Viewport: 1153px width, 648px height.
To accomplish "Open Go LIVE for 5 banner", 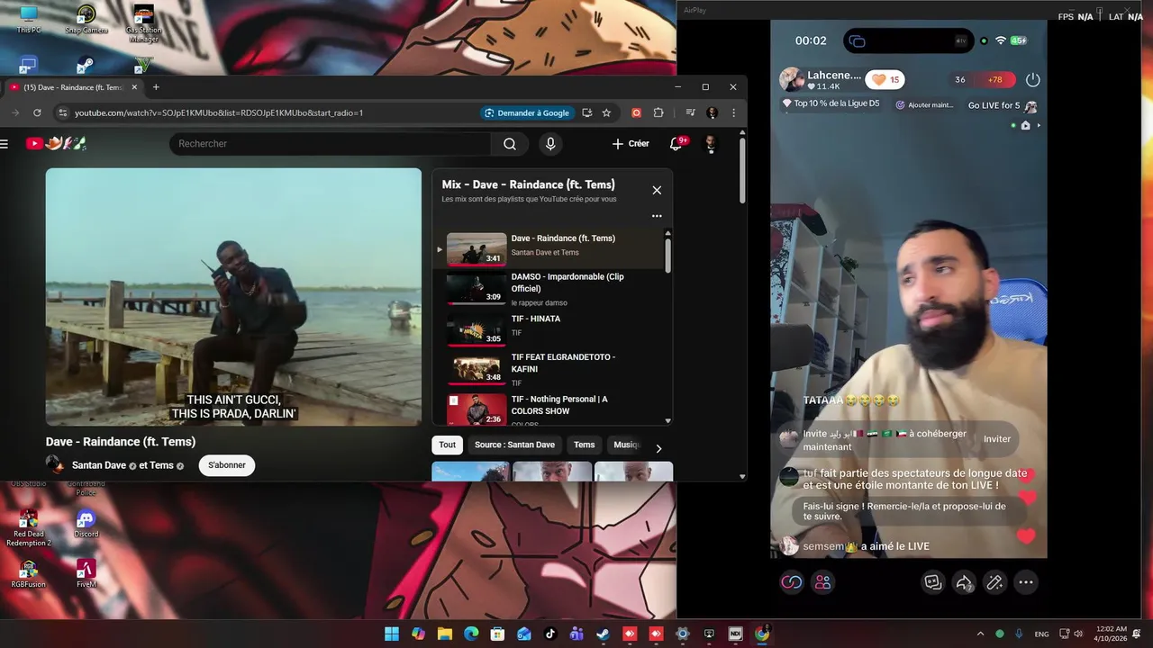I will pyautogui.click(x=1003, y=105).
